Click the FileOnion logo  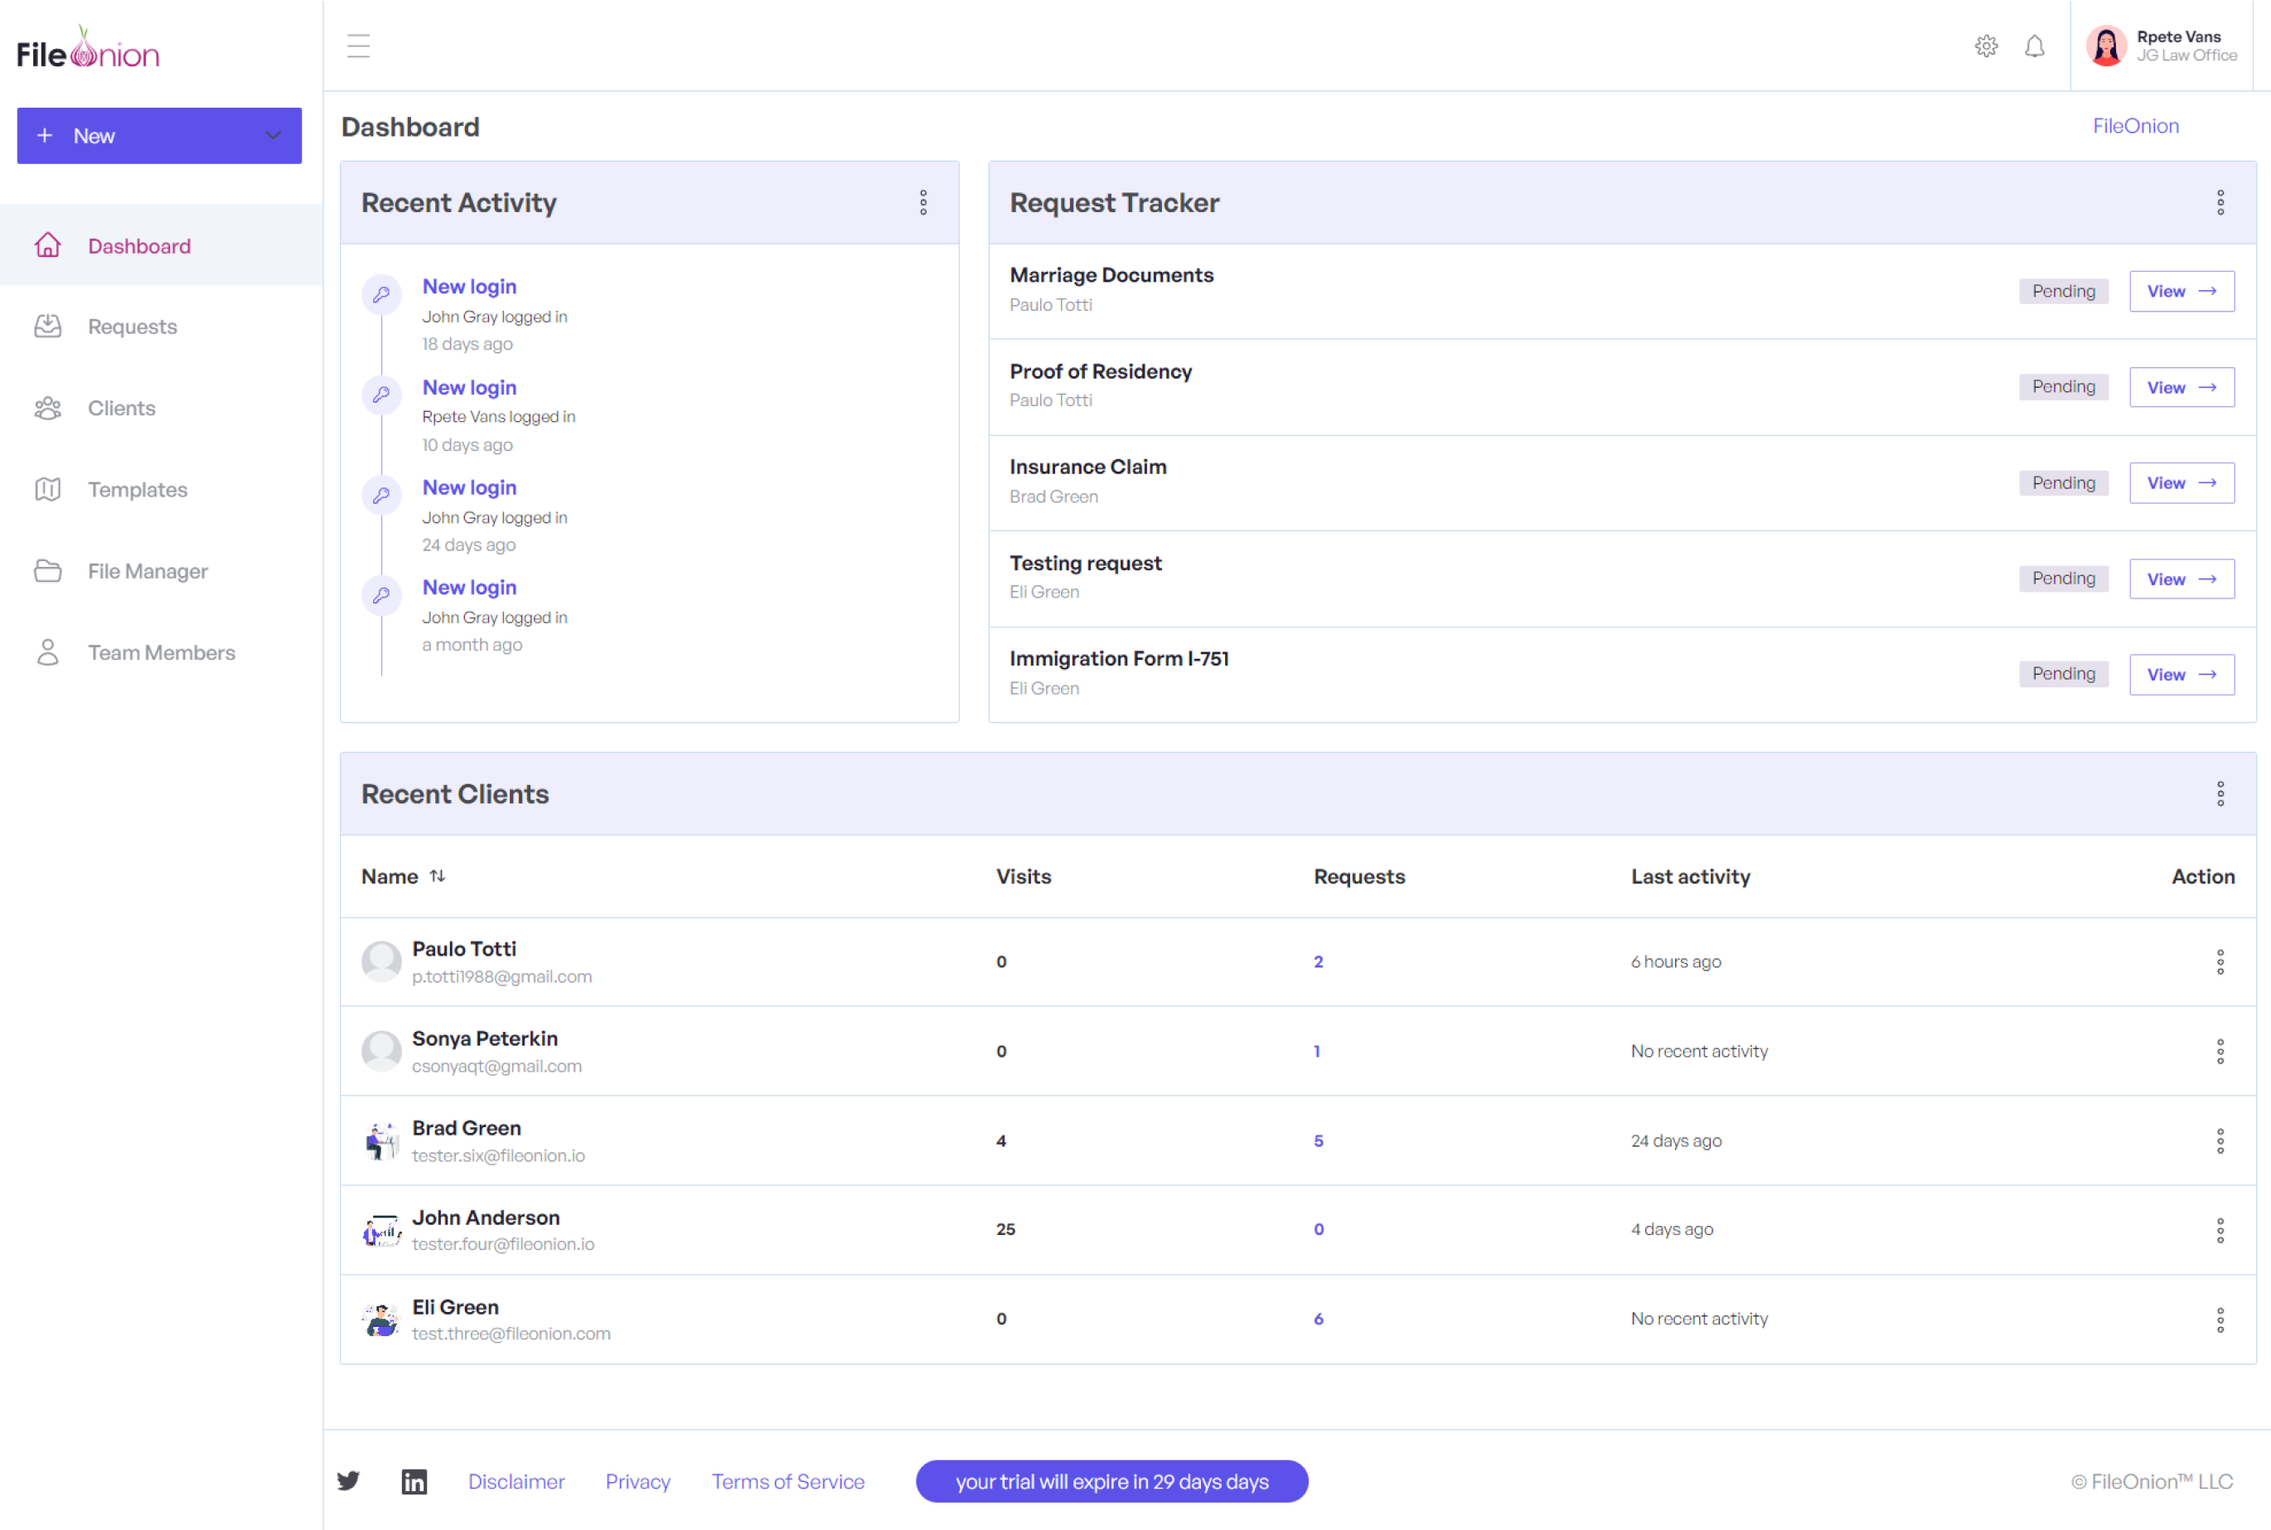(88, 51)
